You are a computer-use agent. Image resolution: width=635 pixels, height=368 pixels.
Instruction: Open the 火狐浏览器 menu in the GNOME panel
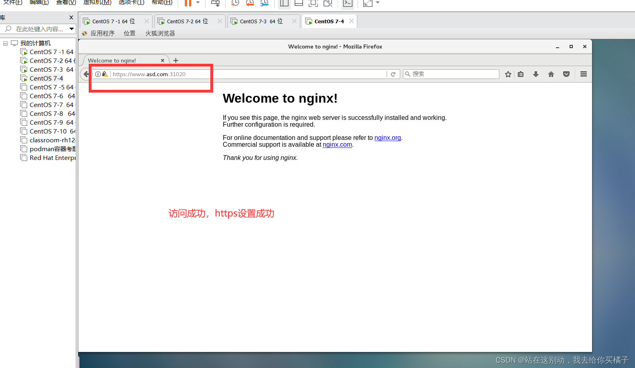click(160, 33)
